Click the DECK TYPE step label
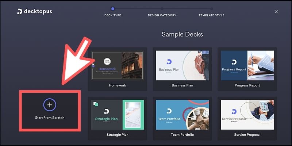The height and width of the screenshot is (146, 292). pos(113,15)
